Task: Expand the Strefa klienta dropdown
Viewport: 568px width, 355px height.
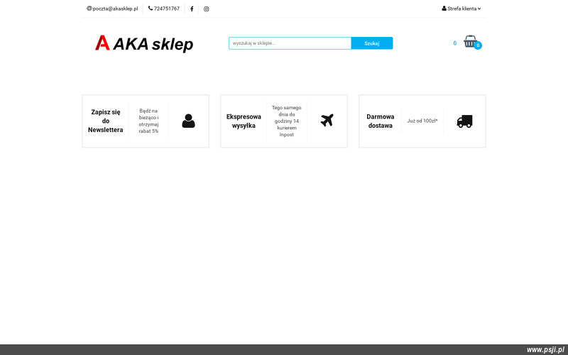Action: [x=461, y=9]
